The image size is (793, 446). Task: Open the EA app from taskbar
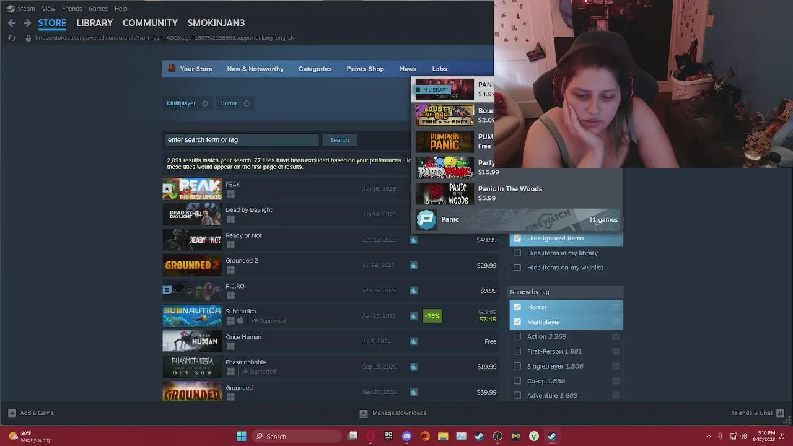pyautogui.click(x=425, y=436)
